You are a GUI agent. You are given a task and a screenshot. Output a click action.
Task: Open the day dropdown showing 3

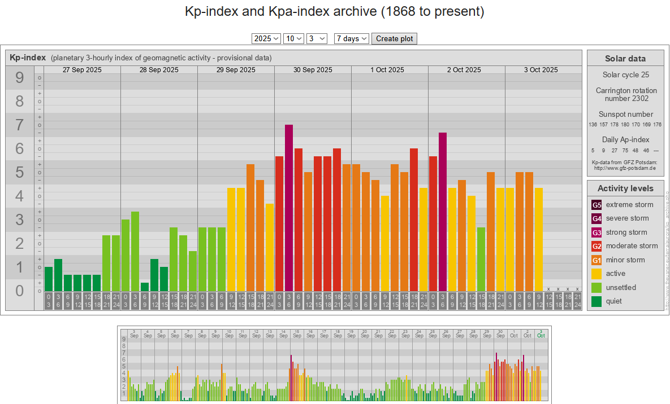[x=317, y=38]
